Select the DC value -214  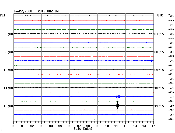click(x=171, y=52)
